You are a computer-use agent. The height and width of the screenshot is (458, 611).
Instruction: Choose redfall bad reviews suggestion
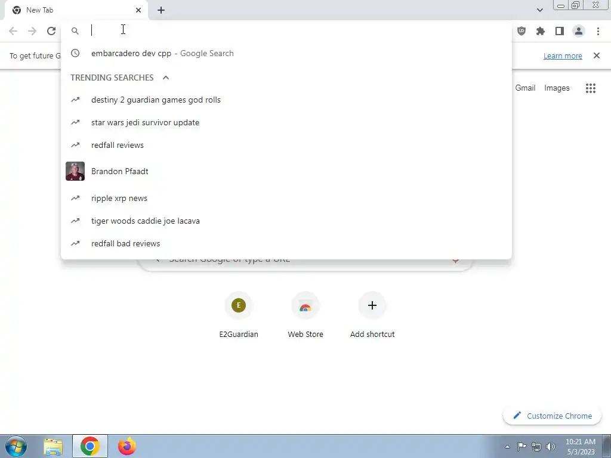286,243
